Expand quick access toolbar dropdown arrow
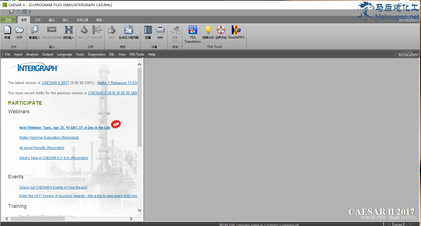421x226 pixels. tap(30, 12)
